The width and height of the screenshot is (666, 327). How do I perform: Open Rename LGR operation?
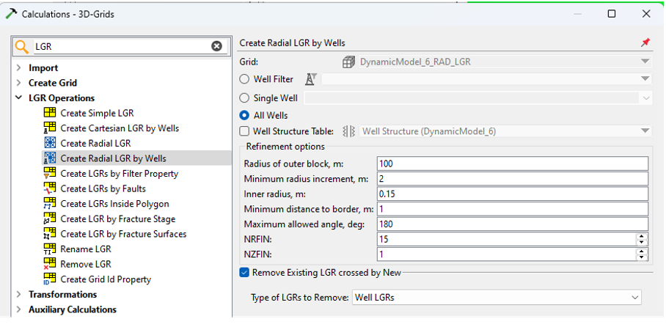pyautogui.click(x=86, y=249)
